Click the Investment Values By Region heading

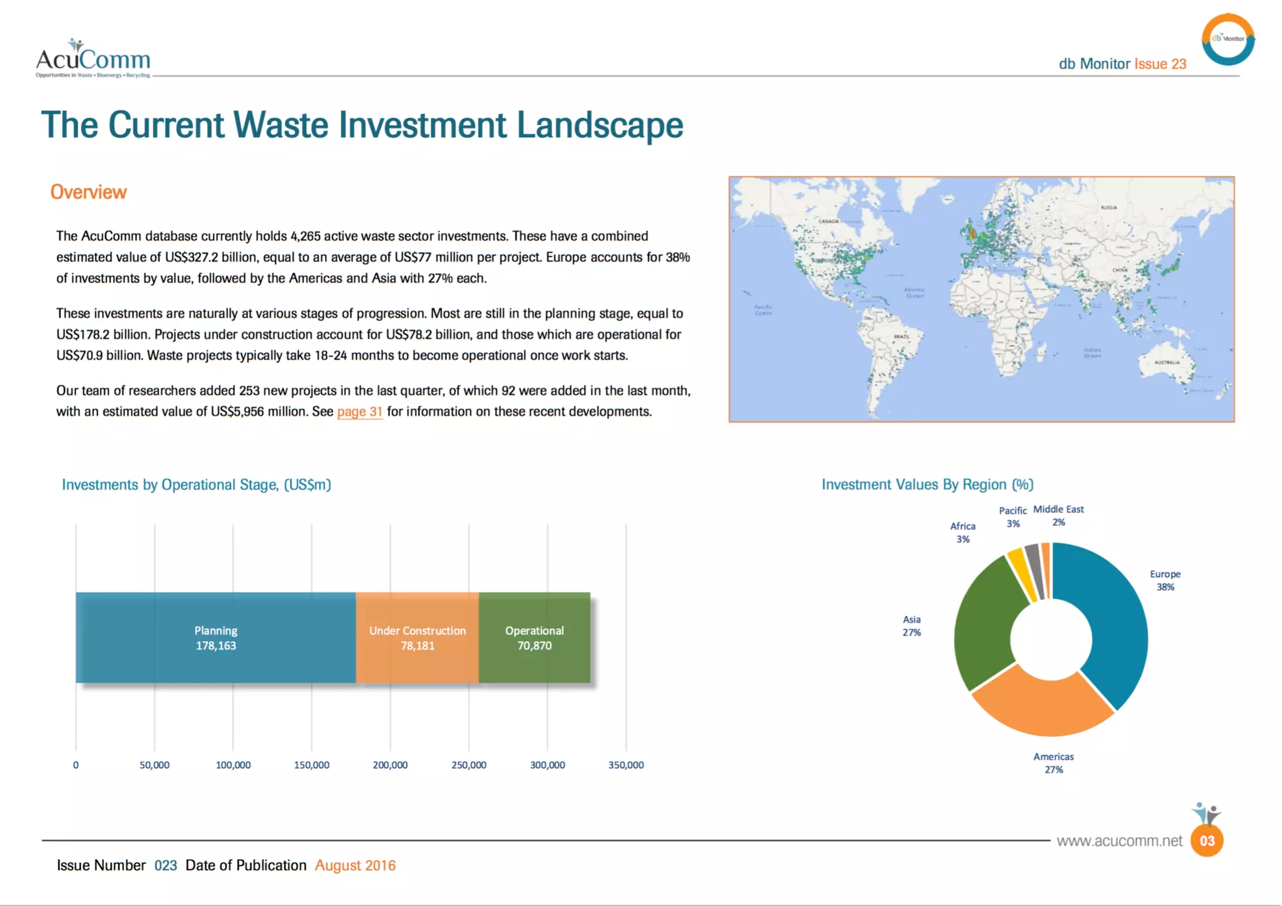(x=927, y=485)
